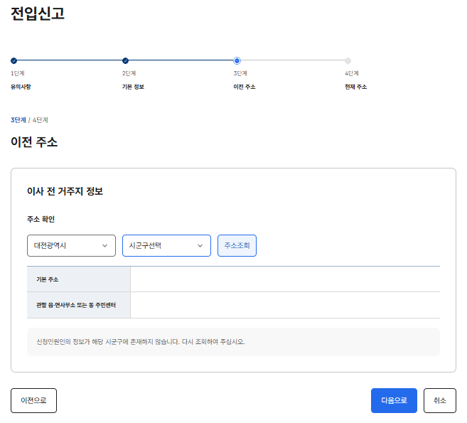Open the 대전광역시 city dropdown

[71, 245]
